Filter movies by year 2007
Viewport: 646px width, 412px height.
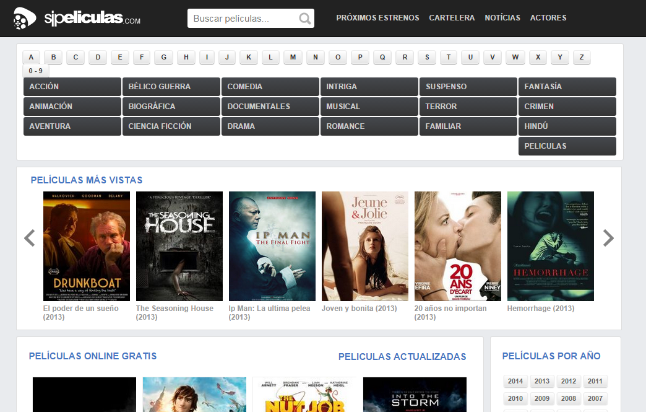pyautogui.click(x=595, y=398)
